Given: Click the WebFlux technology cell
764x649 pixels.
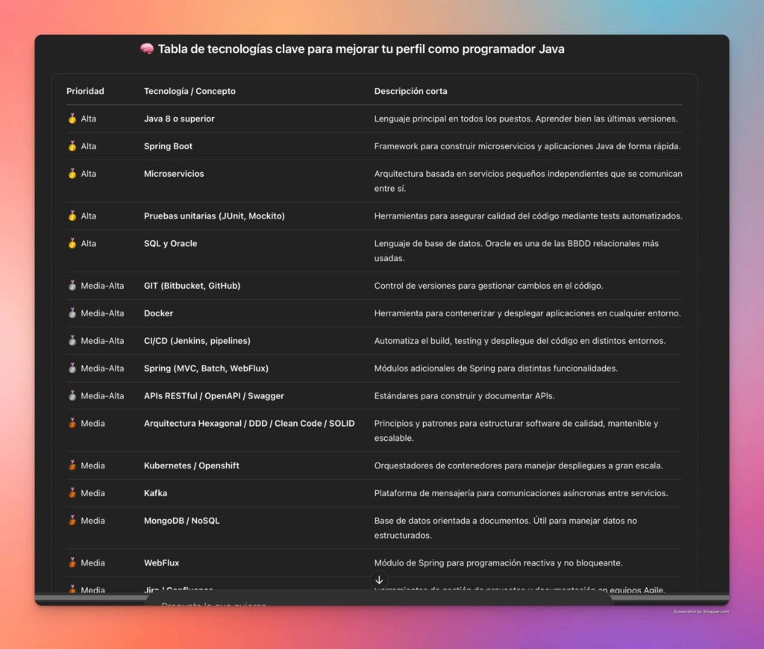Looking at the screenshot, I should [161, 562].
